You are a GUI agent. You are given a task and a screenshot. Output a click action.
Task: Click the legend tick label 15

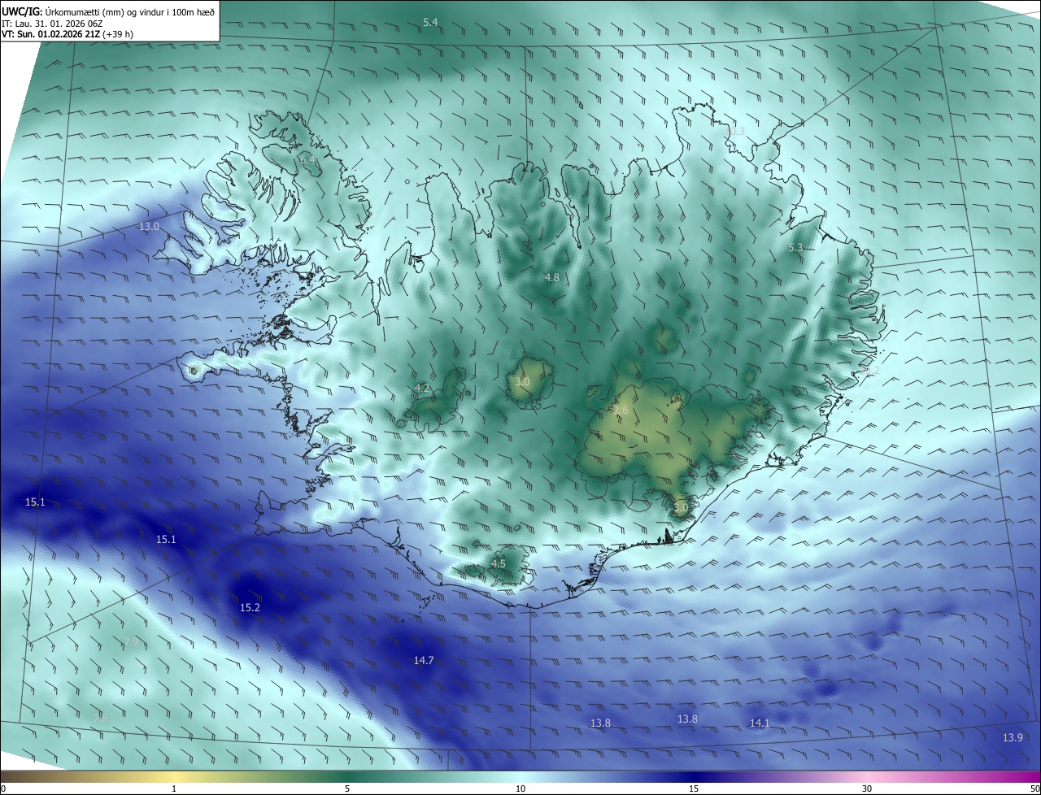point(694,788)
